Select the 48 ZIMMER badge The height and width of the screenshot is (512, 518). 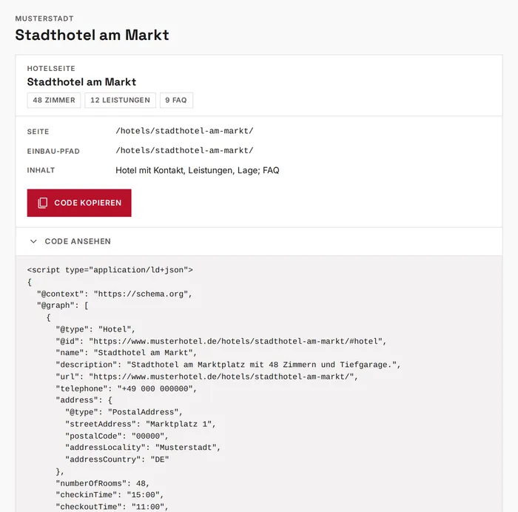(x=54, y=100)
